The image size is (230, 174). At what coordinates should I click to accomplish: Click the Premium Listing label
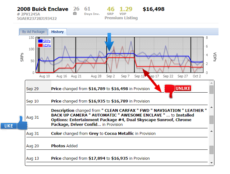coord(121,18)
